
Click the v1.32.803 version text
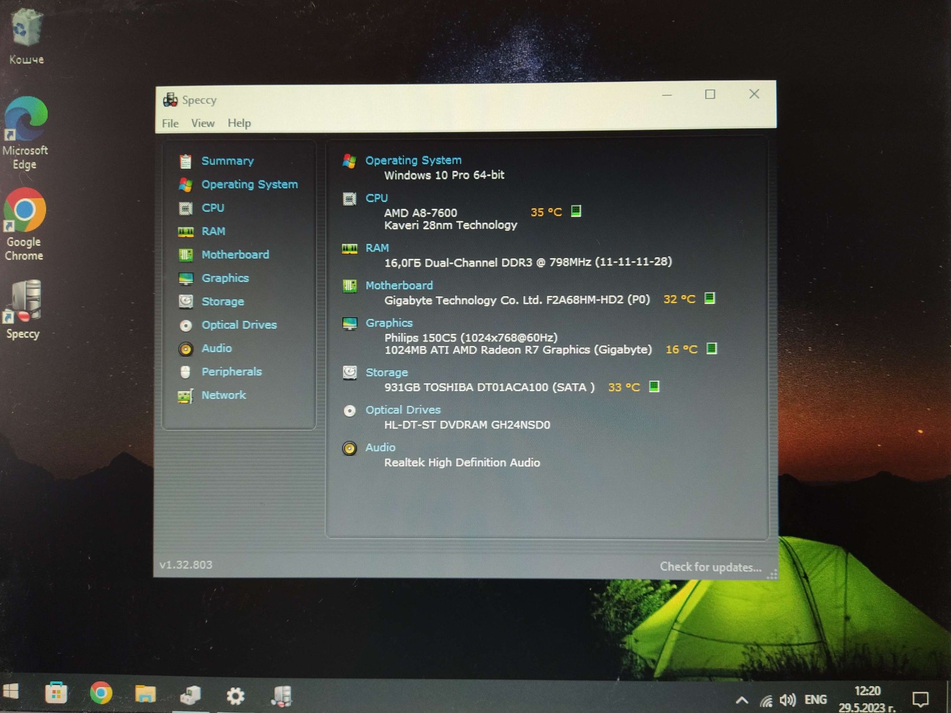tap(186, 565)
